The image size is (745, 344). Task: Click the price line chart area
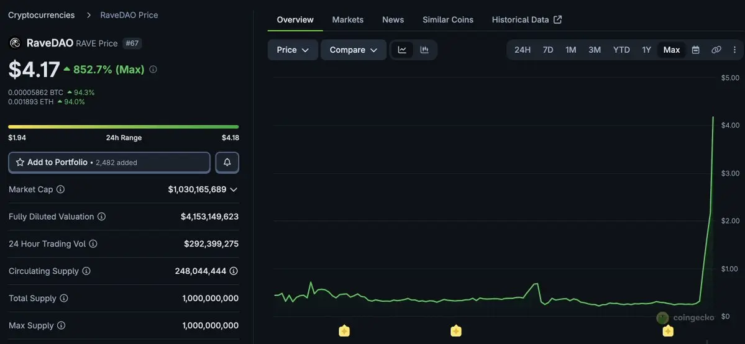click(x=494, y=197)
